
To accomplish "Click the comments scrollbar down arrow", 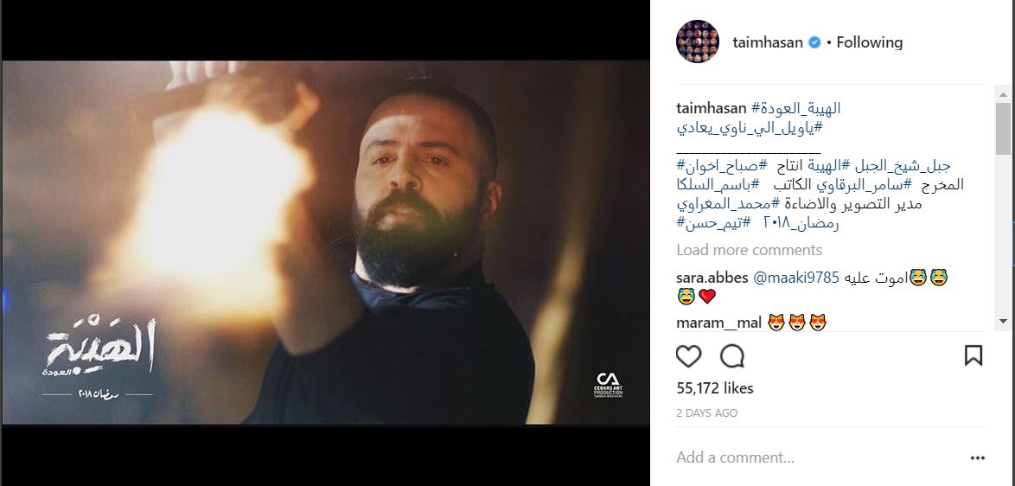I will point(1004,321).
